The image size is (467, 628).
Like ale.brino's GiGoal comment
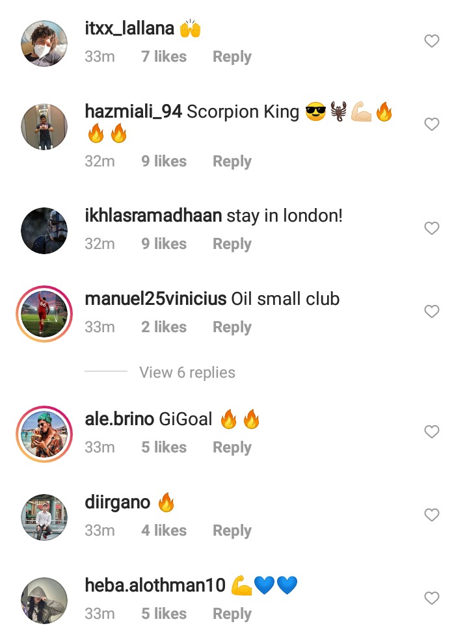[x=432, y=432]
